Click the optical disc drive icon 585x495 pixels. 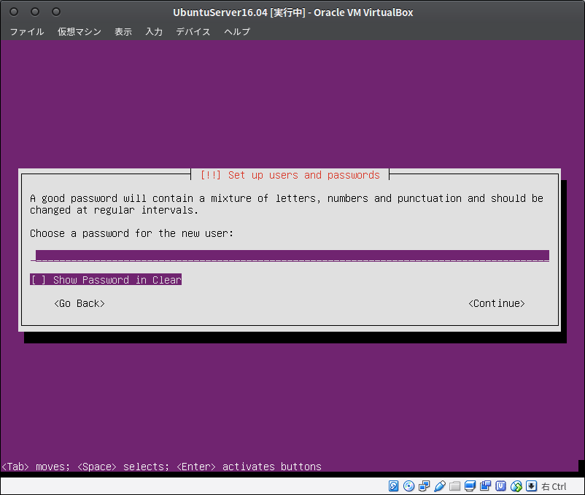409,486
